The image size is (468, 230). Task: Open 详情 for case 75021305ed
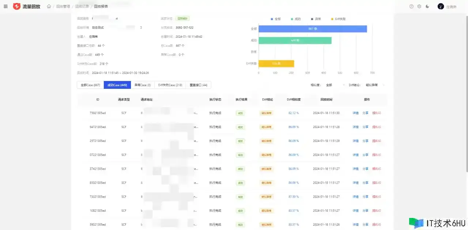tap(355, 113)
